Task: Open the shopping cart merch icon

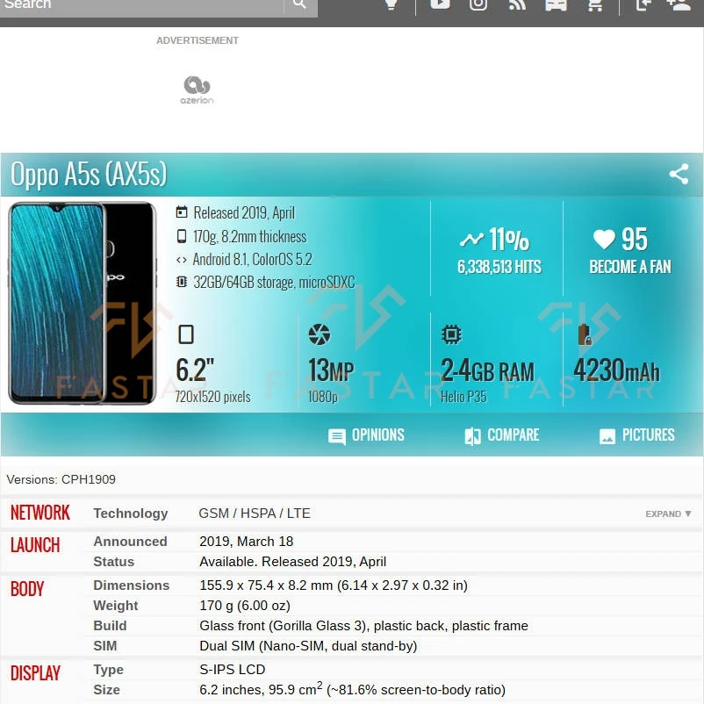Action: click(x=595, y=4)
